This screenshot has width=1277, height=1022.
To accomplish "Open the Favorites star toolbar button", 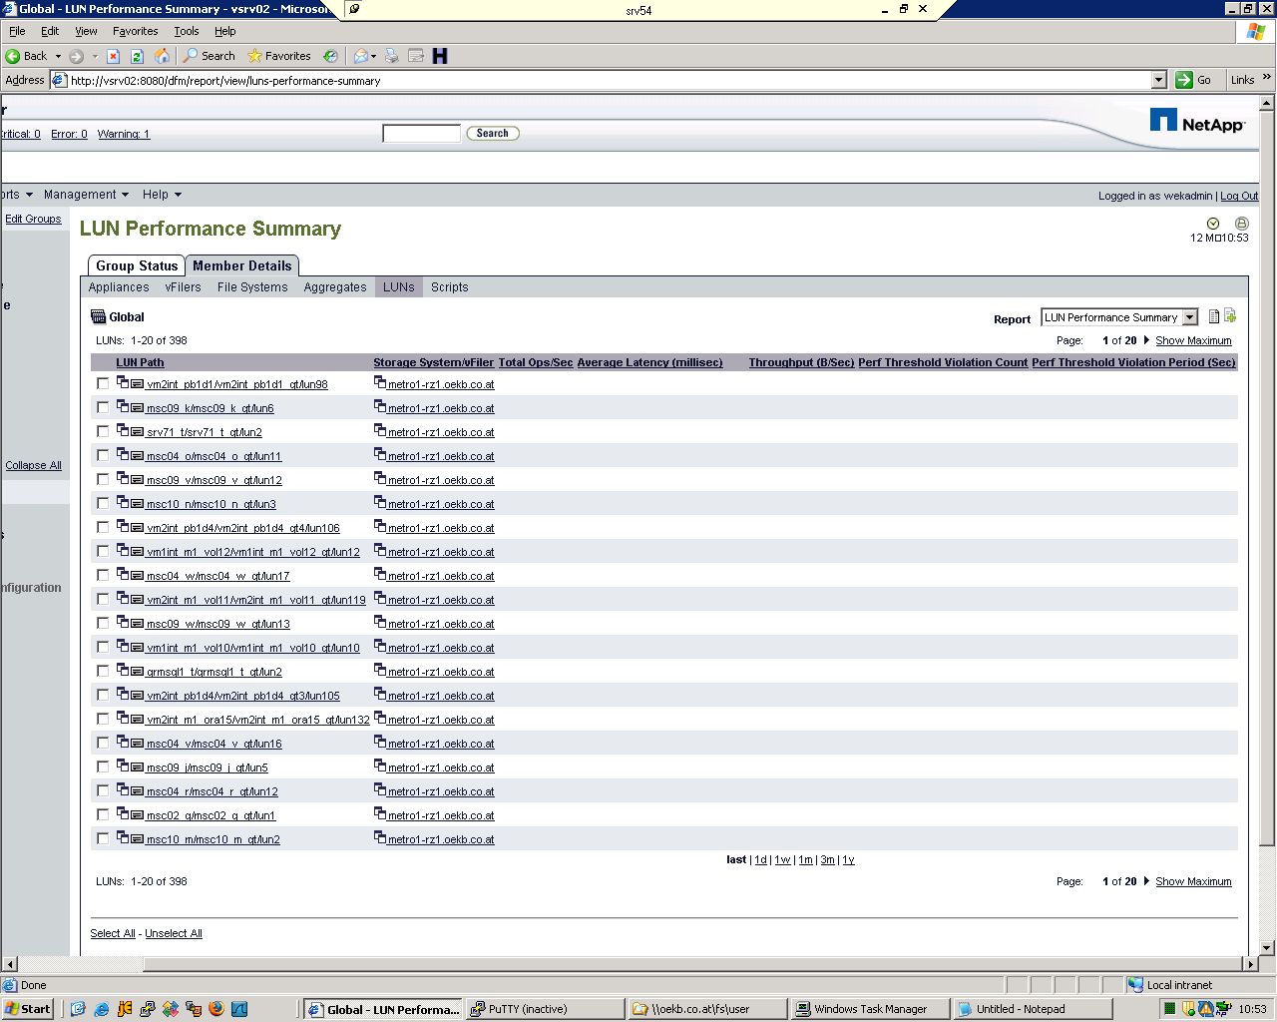I will coord(279,56).
